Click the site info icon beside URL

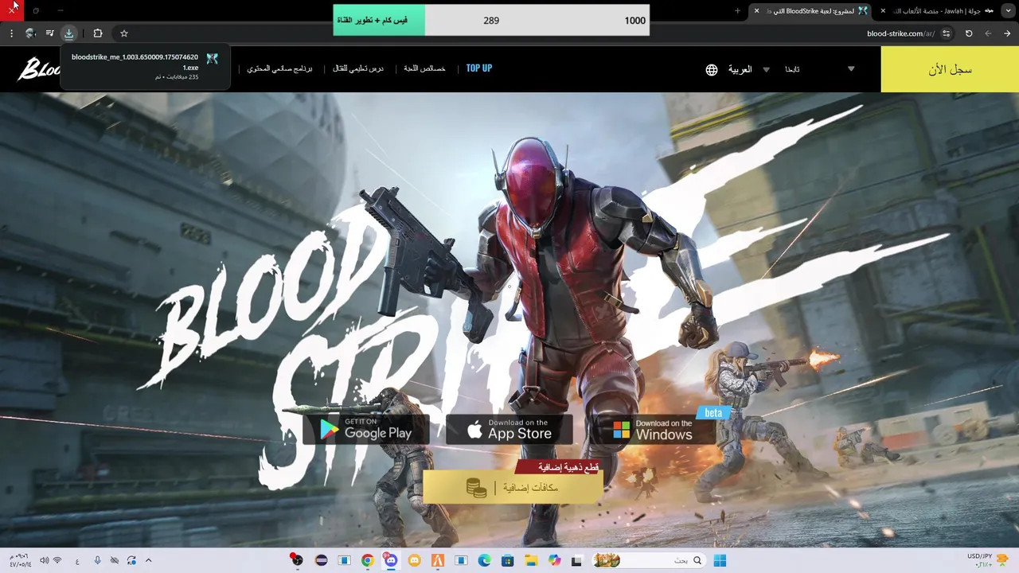947,33
